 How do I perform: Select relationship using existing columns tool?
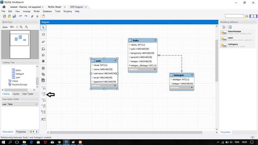pos(43,119)
